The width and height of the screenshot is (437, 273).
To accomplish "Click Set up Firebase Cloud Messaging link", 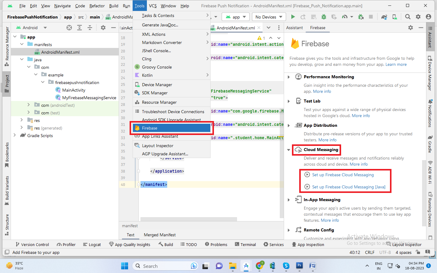I will (x=343, y=175).
